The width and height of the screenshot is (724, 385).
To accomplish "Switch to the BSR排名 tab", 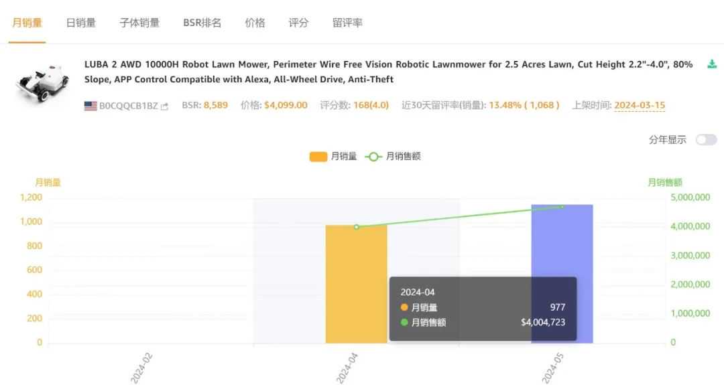I will click(202, 23).
